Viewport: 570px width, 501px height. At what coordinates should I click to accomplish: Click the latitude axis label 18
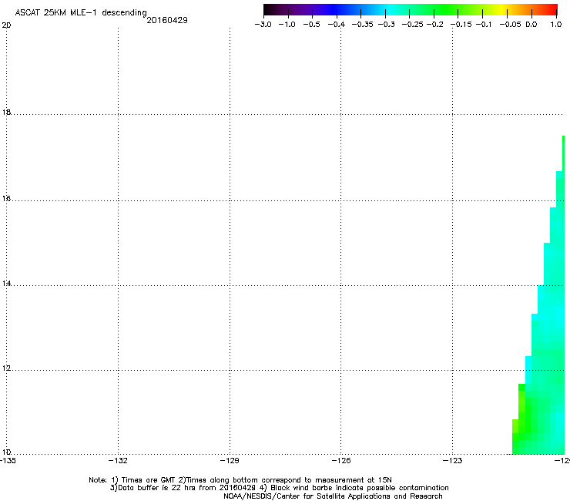point(6,112)
